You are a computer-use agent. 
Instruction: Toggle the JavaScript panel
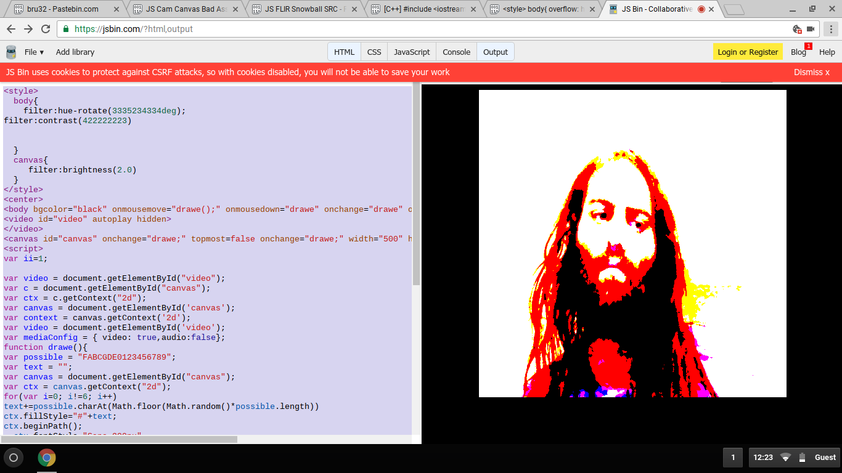412,52
